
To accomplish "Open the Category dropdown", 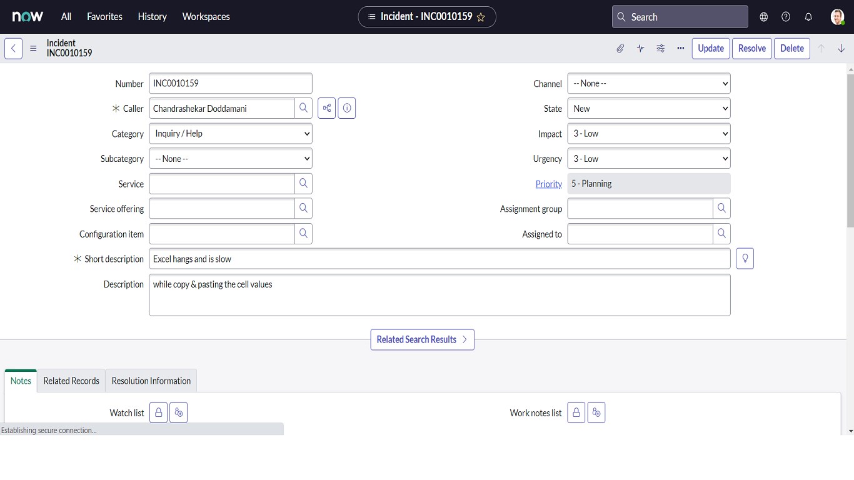I will [x=231, y=134].
